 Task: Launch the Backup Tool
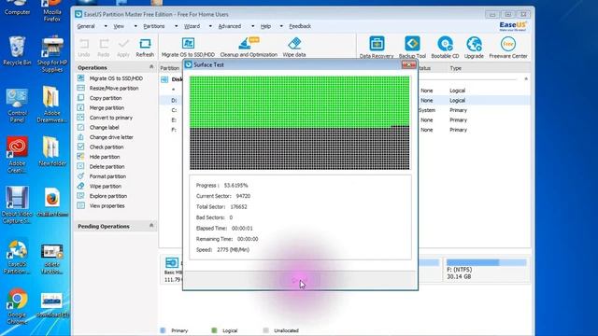(x=412, y=48)
